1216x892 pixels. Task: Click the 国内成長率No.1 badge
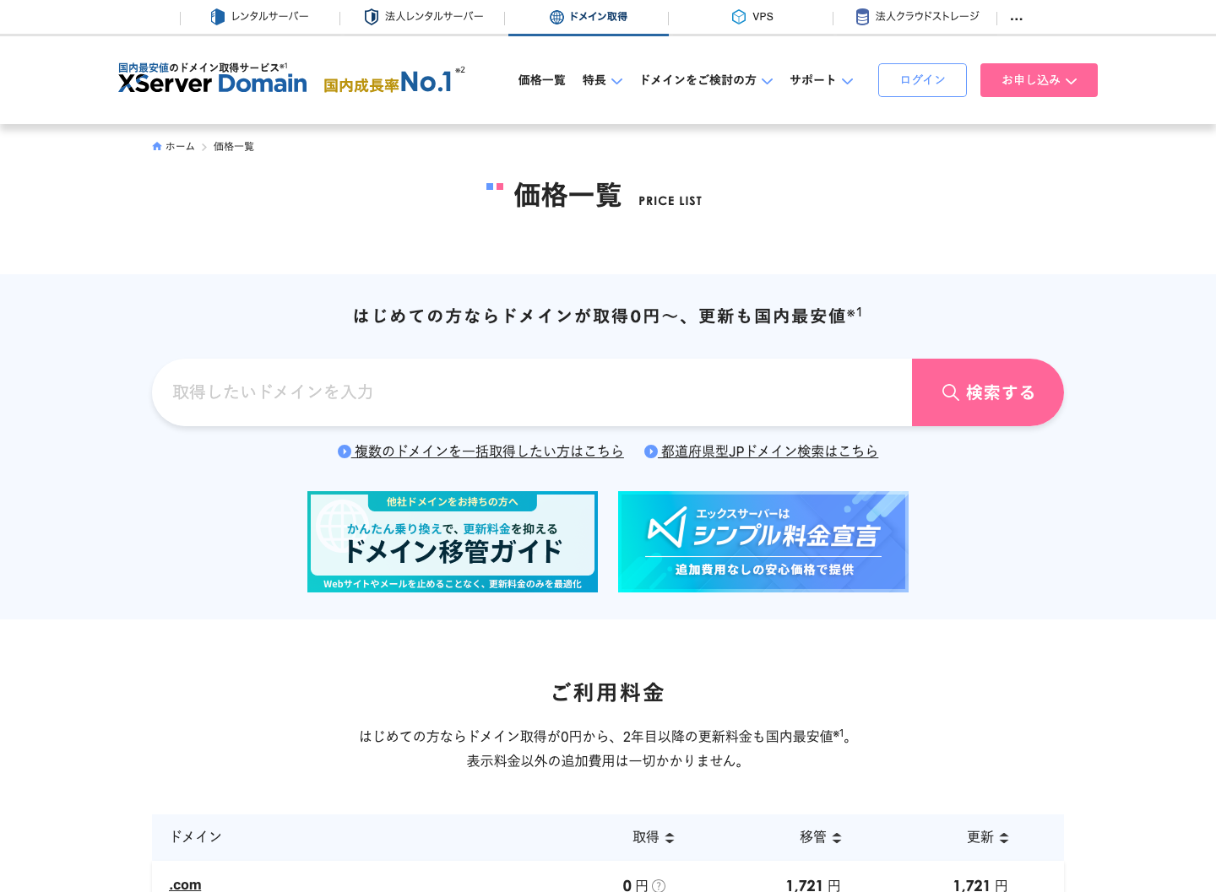coord(394,82)
